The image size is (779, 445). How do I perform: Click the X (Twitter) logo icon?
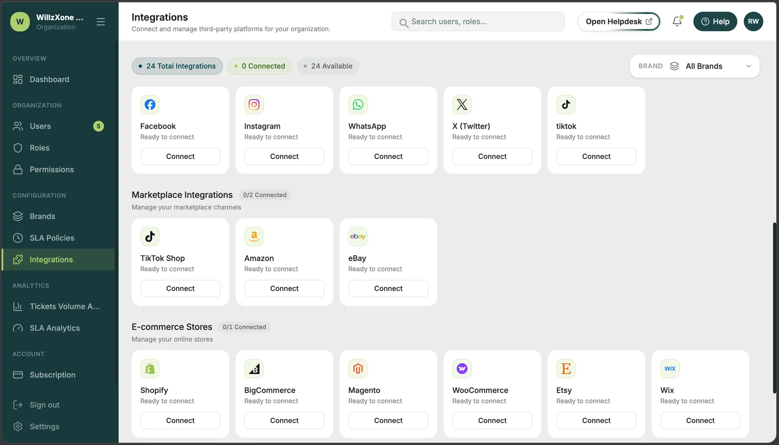(462, 105)
